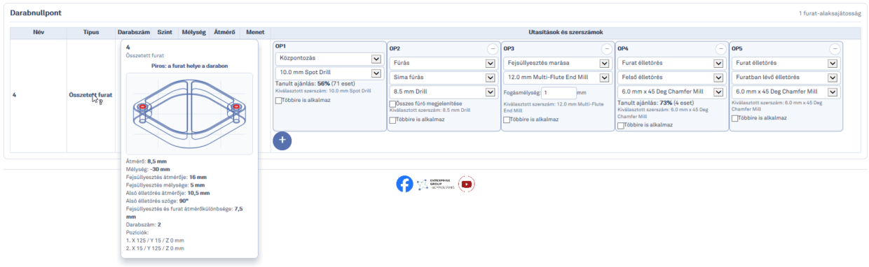Viewport: 869px width, 267px height.
Task: Open the '12.0 mm Multi-Flute End Mill' dropdown
Action: pyautogui.click(x=557, y=77)
